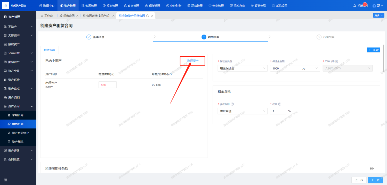Open 资产巡检 in the sidebar
Screen dimensions: 387x185
(18, 80)
